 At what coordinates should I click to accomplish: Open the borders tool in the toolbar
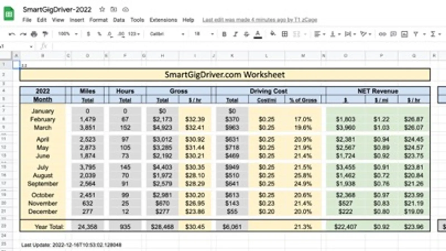pyautogui.click(x=285, y=34)
